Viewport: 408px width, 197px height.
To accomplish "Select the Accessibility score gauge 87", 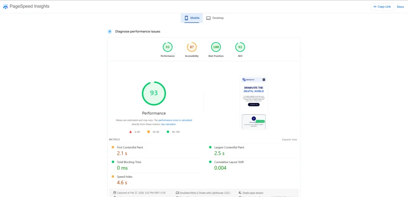I will [x=192, y=47].
